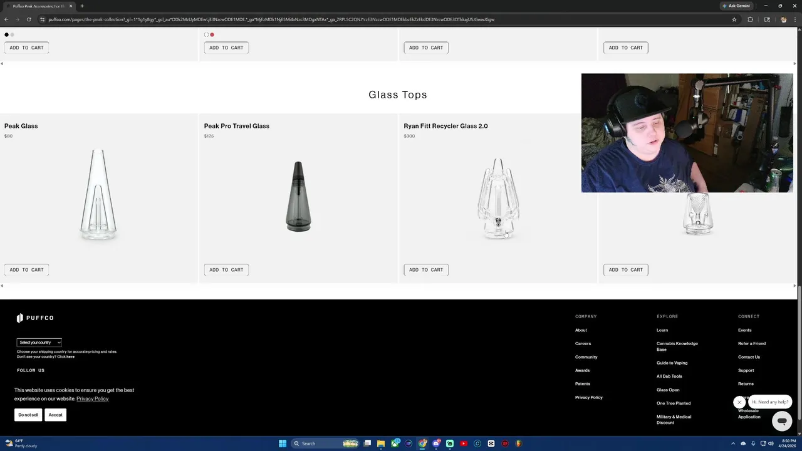Screen dimensions: 802x451
Task: Open the About footer link
Action: [581, 330]
